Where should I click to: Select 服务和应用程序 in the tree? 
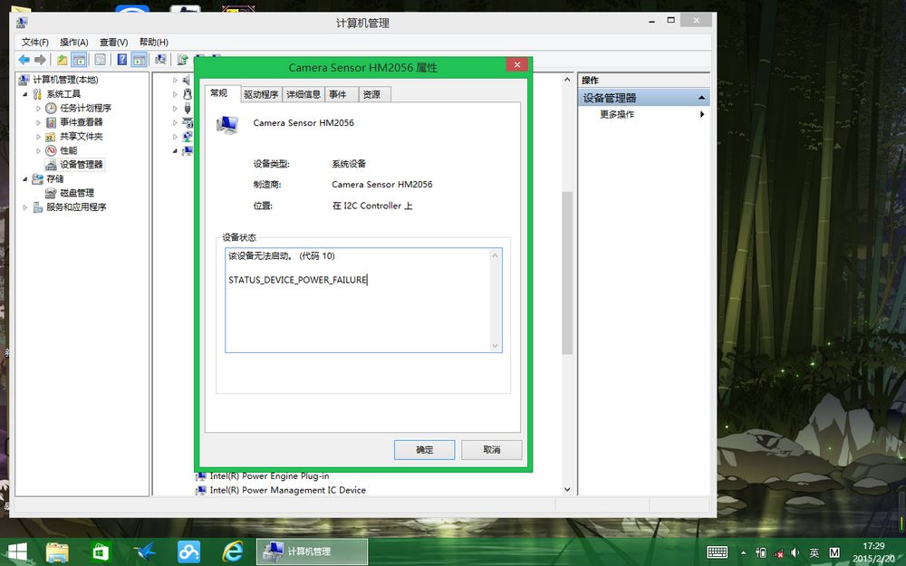76,206
